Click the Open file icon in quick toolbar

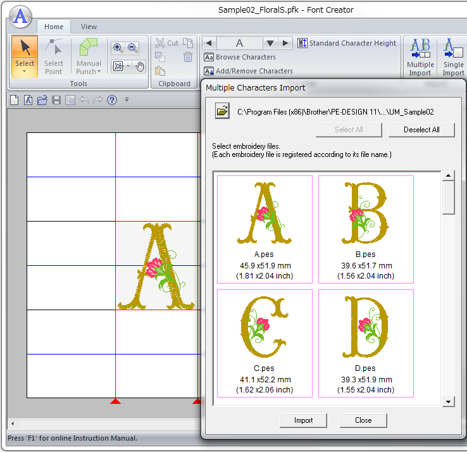(x=42, y=99)
